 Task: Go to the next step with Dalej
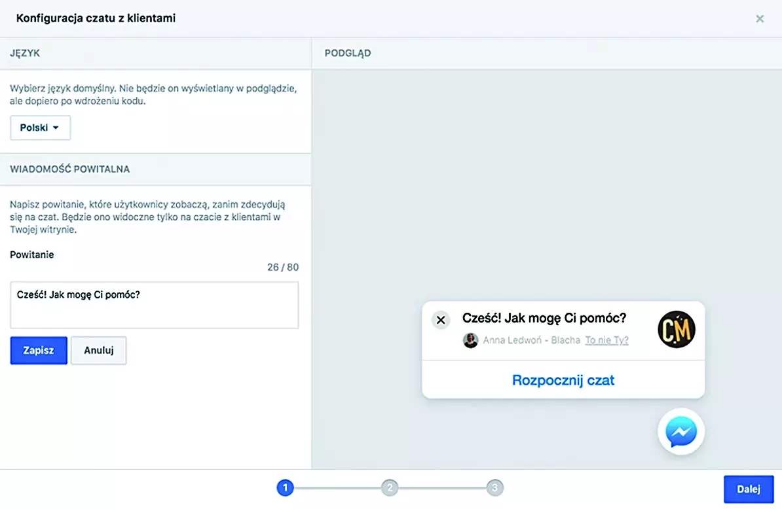pyautogui.click(x=748, y=489)
